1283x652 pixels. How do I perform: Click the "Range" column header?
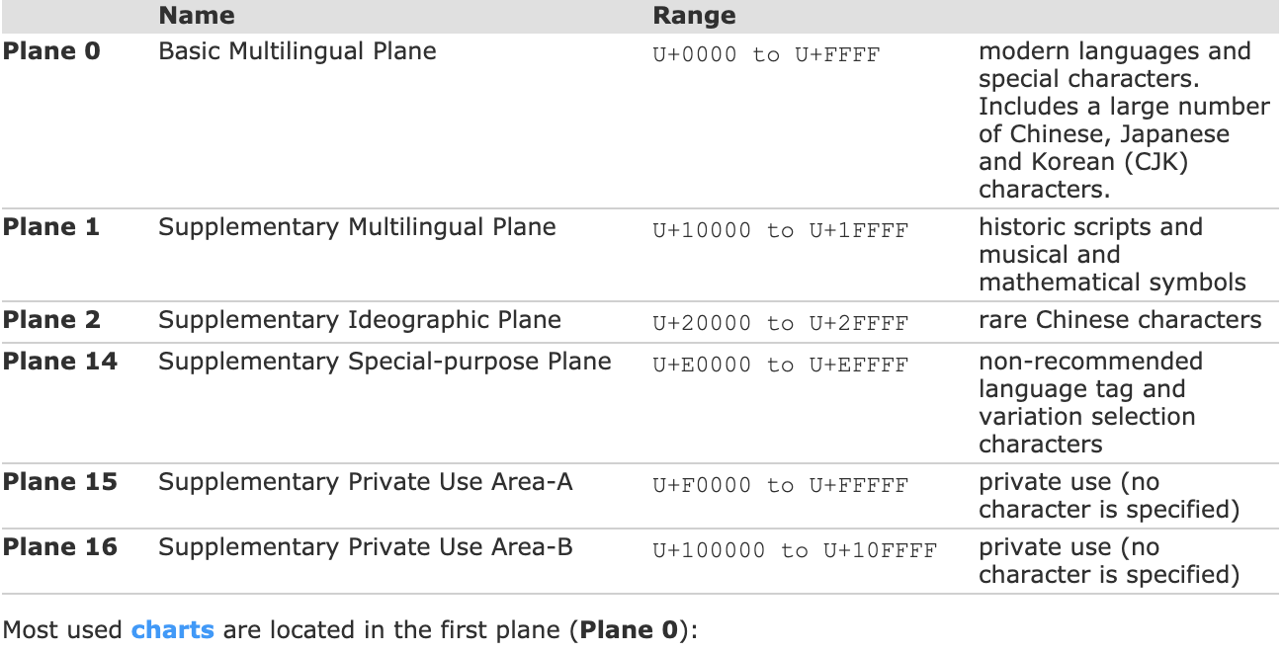coord(694,16)
